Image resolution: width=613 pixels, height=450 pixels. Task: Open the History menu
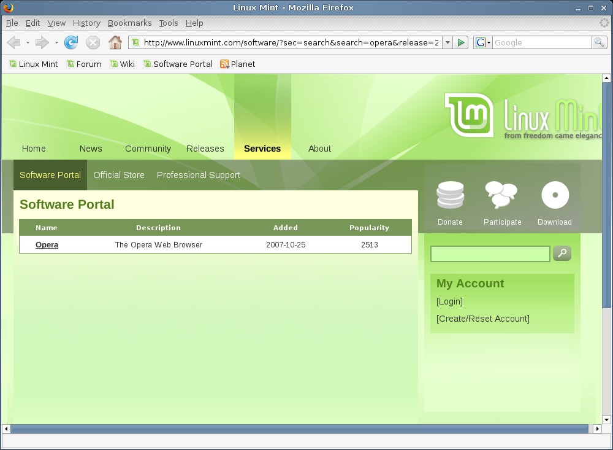(86, 23)
